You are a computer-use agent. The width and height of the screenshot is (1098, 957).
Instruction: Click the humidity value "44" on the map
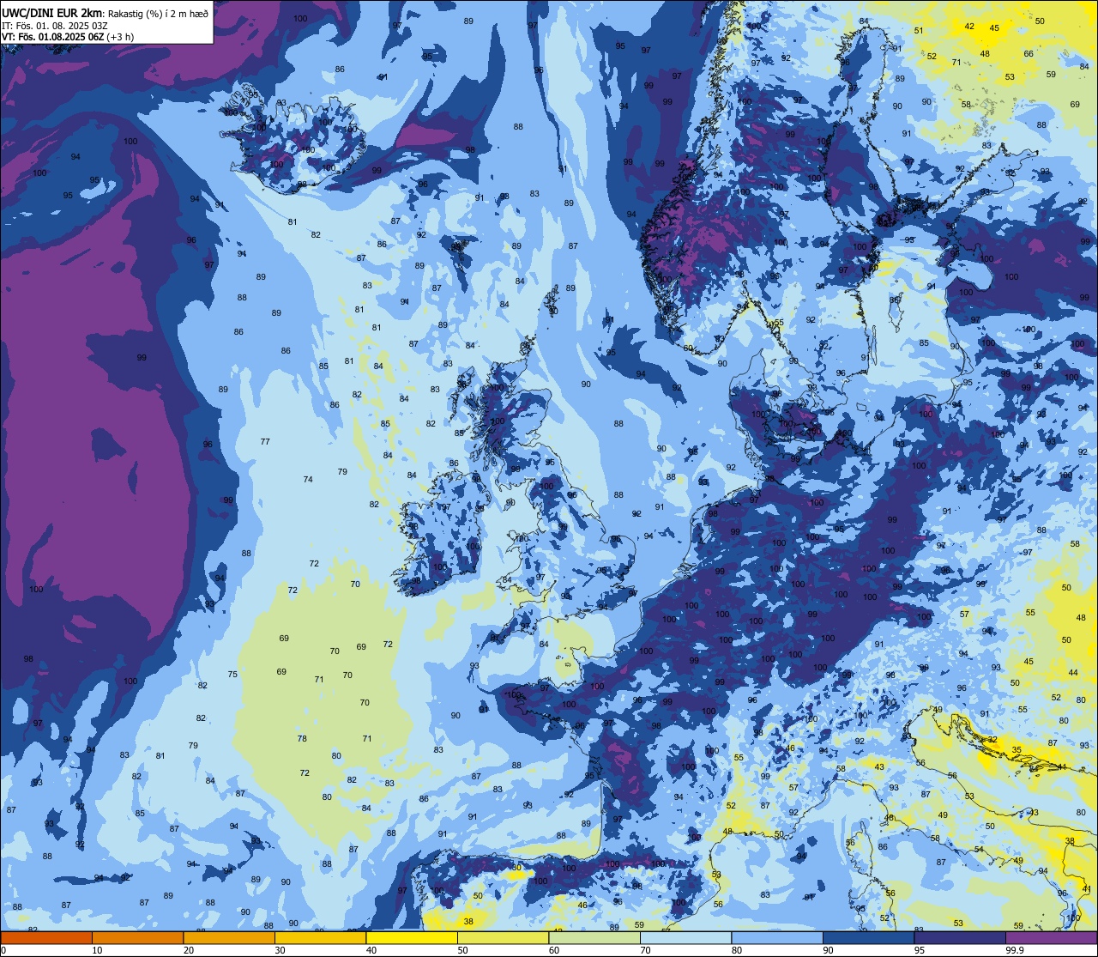tap(1073, 672)
